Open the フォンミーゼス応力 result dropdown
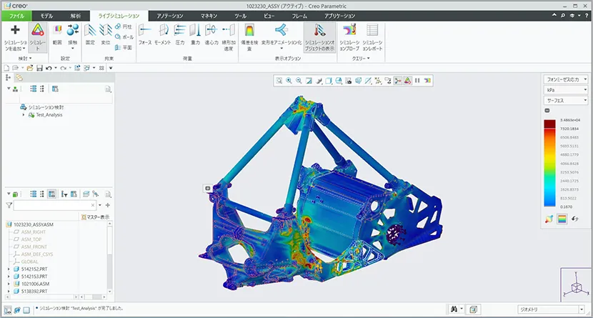The height and width of the screenshot is (318, 593). 566,79
